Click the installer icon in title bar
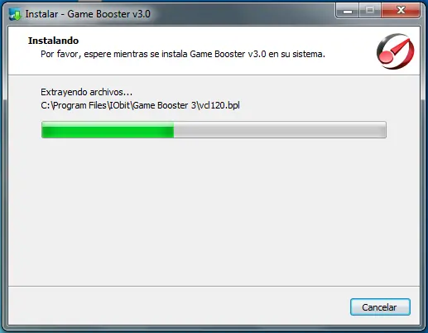 point(15,14)
